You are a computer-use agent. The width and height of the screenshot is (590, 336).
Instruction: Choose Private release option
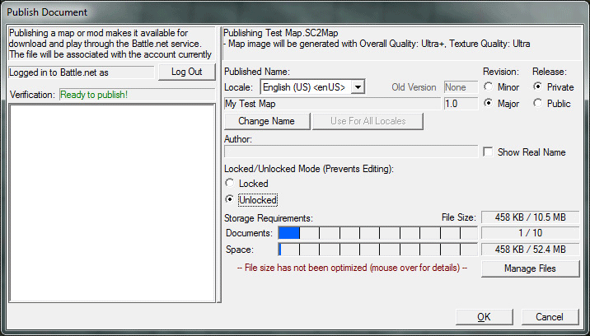(x=538, y=87)
